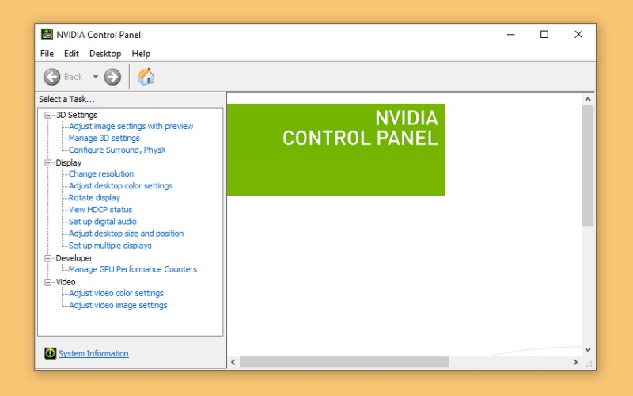Go to the Home page icon
The height and width of the screenshot is (396, 633).
[146, 76]
